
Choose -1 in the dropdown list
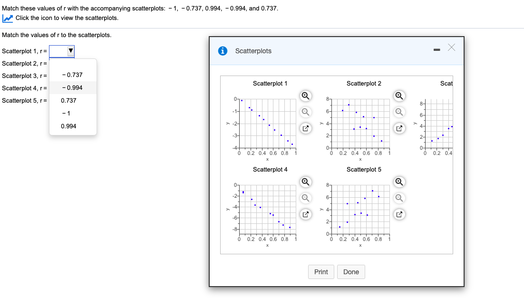(x=73, y=114)
